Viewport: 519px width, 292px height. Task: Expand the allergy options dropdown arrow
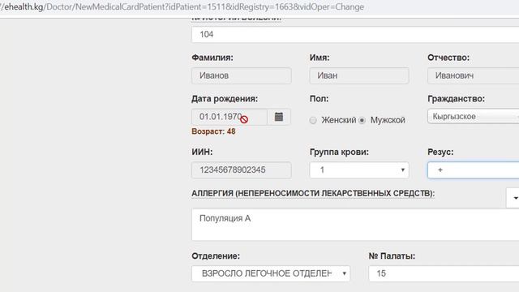coord(513,198)
